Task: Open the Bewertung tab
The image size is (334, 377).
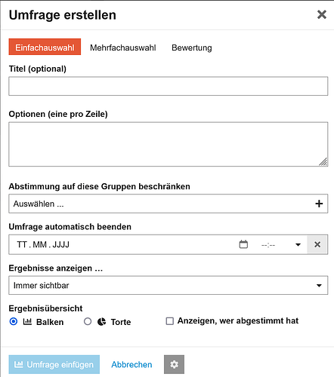Action: (192, 48)
